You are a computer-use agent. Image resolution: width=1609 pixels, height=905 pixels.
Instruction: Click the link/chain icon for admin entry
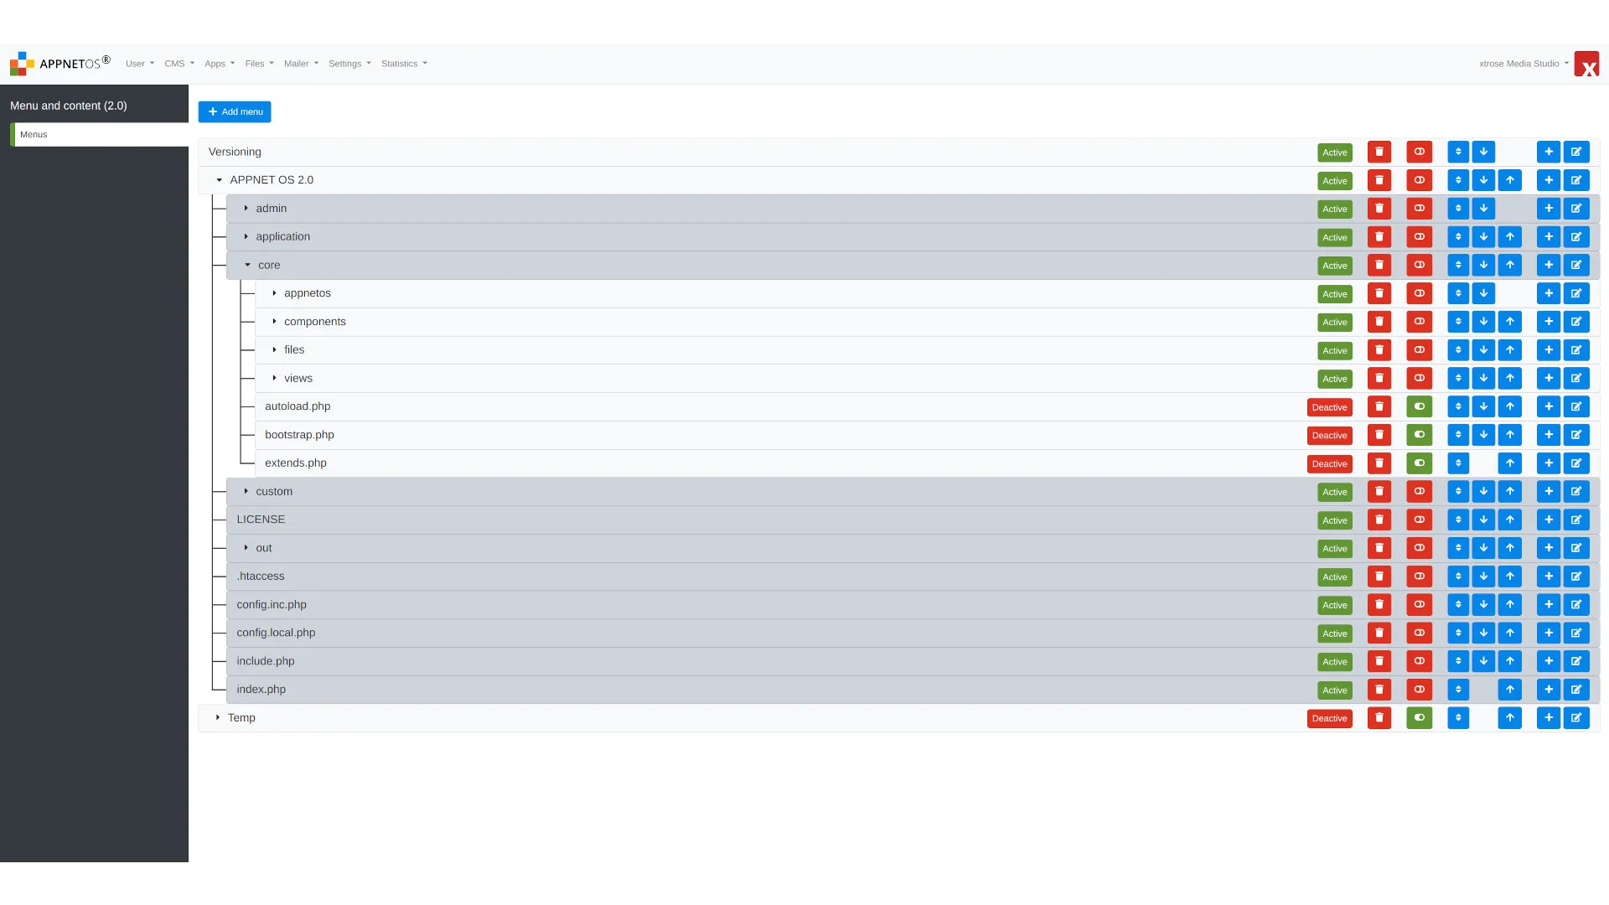pyautogui.click(x=1418, y=209)
